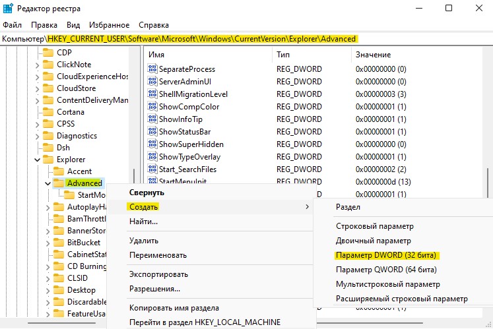This screenshot has height=329, width=493.
Task: Click the Desktop folder icon
Action: pyautogui.click(x=59, y=289)
